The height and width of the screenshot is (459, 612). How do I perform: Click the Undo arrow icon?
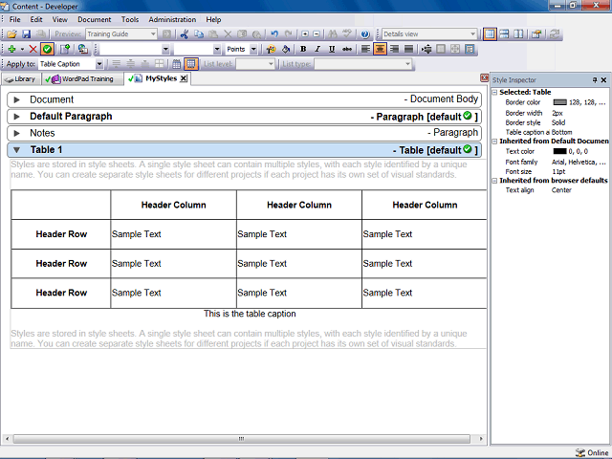tap(274, 34)
